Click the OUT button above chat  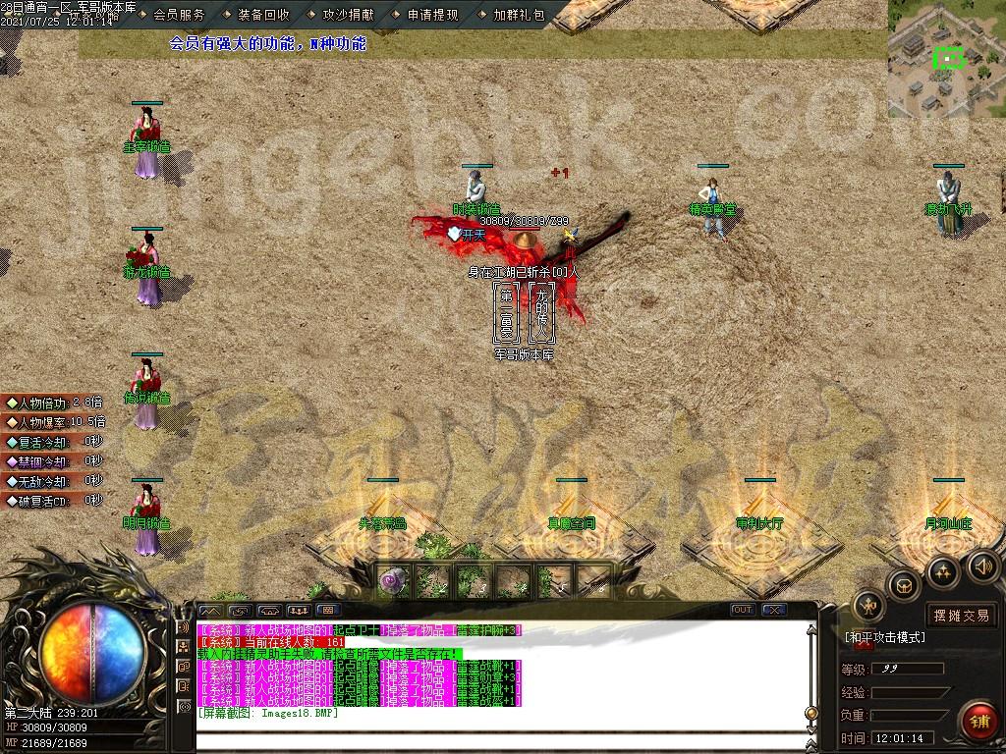click(743, 610)
